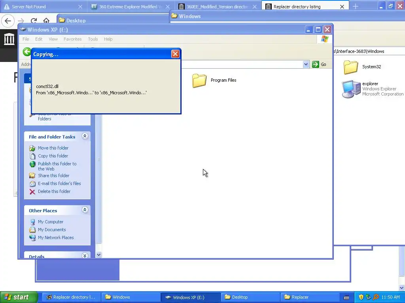Click Windows XP (E:) taskbar button

190,297
